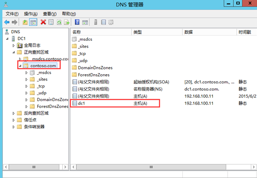Viewport: 257px width, 178px height.
Task: Open the Properties toolbar icon
Action: (51, 22)
